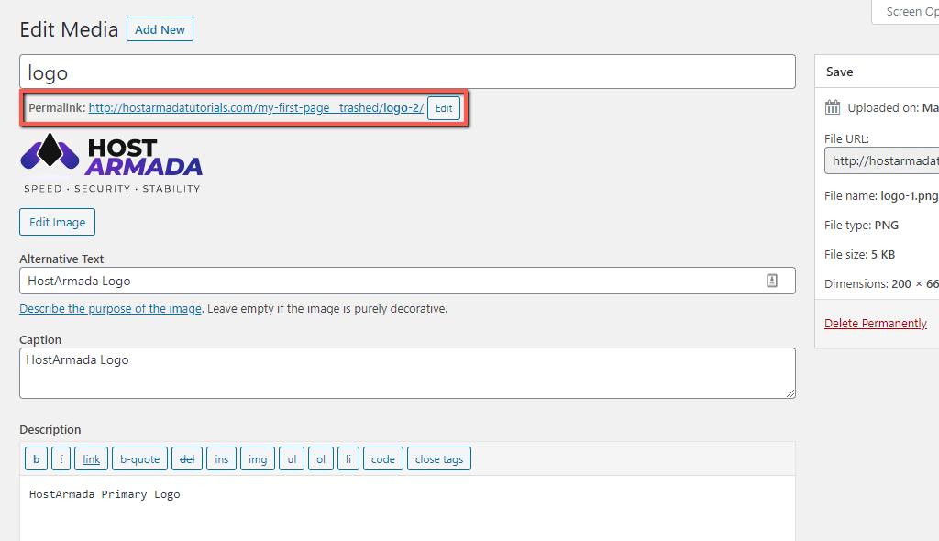Click the del tag button

click(x=187, y=459)
